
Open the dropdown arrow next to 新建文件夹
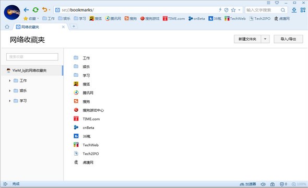tap(265, 39)
